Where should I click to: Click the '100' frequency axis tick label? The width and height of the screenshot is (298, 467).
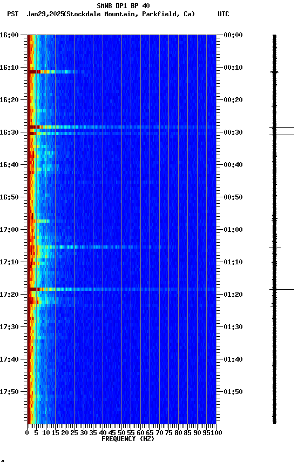(216, 433)
